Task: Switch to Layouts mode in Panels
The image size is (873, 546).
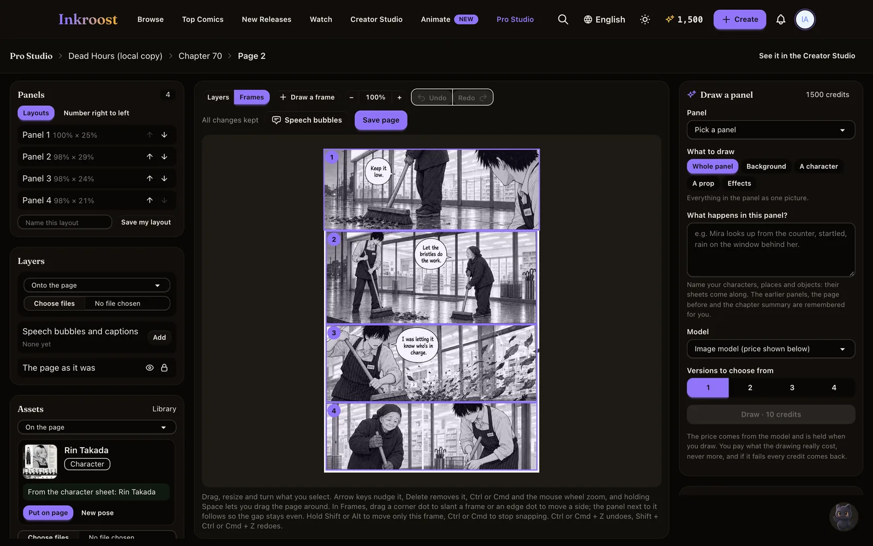Action: pyautogui.click(x=36, y=113)
